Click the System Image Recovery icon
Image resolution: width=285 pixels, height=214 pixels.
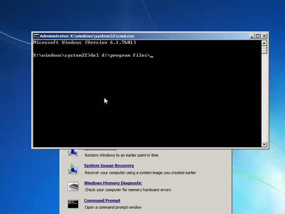click(x=73, y=169)
